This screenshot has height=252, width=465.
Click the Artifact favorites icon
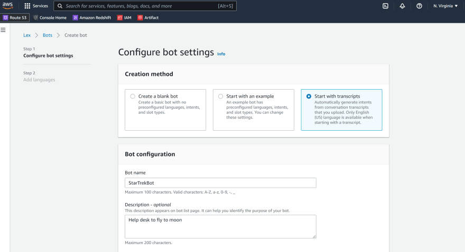click(x=140, y=18)
